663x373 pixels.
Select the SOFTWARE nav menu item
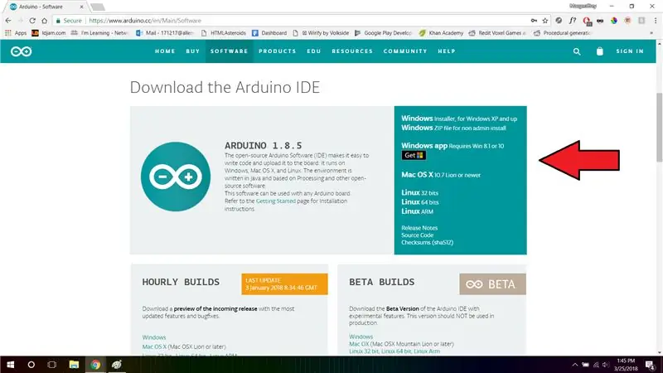(x=230, y=51)
